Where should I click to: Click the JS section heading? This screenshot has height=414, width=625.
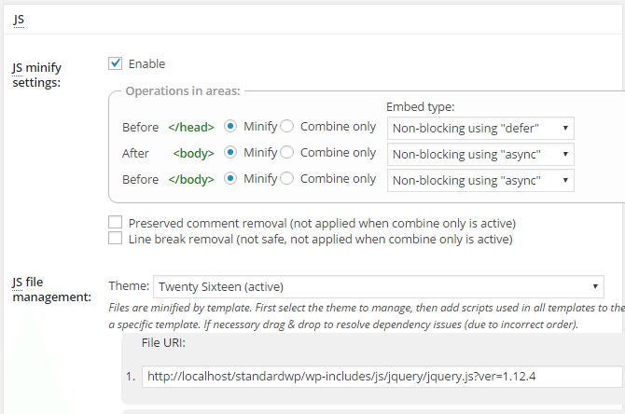(x=19, y=20)
